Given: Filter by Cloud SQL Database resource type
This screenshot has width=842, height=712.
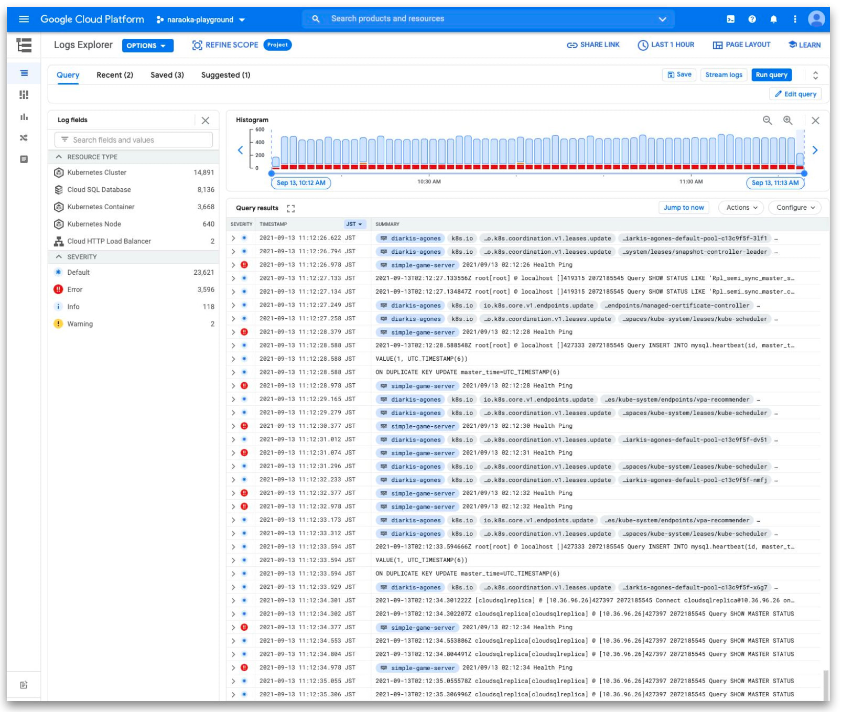Looking at the screenshot, I should (133, 190).
